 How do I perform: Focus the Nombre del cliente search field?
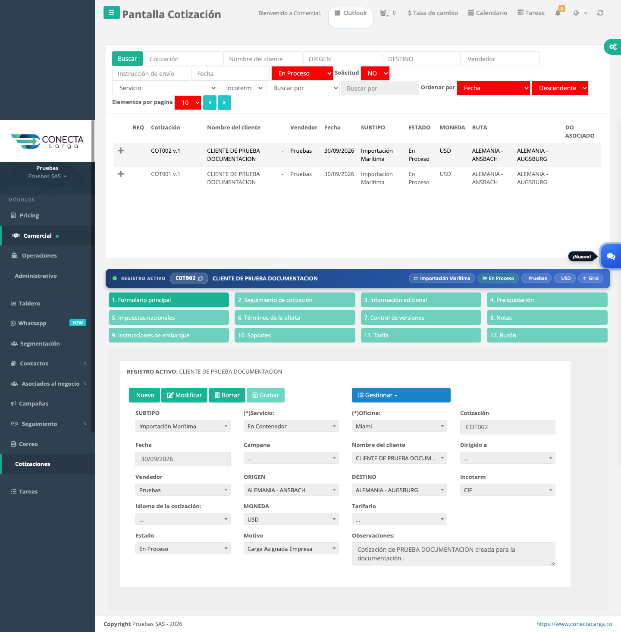262,59
